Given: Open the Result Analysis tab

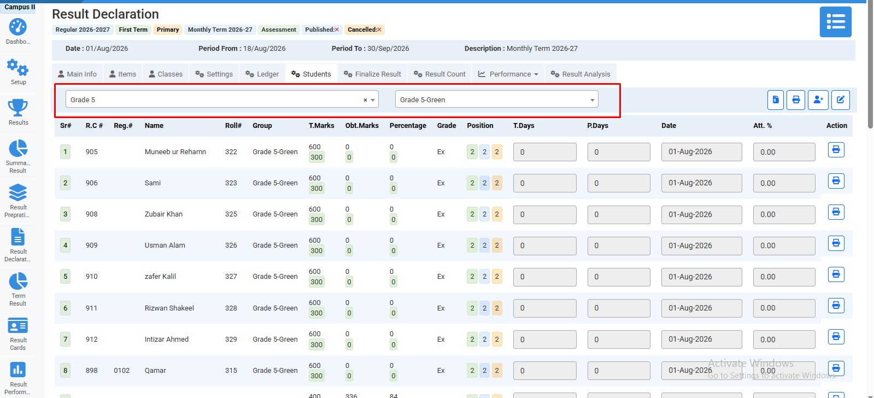Looking at the screenshot, I should 580,74.
